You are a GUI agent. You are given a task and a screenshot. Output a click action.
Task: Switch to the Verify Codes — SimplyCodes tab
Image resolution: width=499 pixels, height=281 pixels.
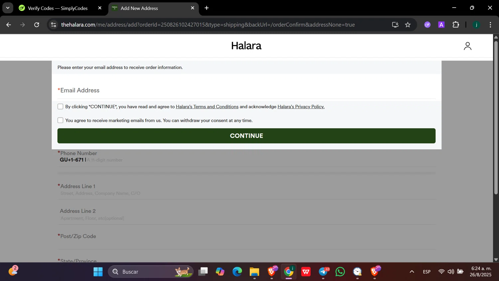[58, 8]
